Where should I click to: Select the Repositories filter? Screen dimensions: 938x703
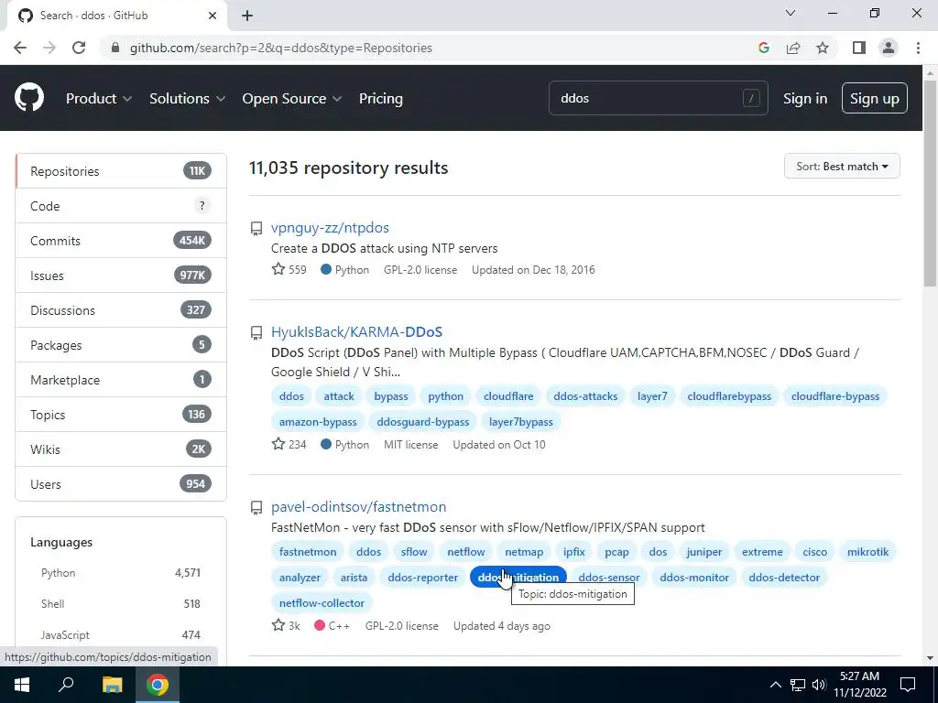[121, 171]
